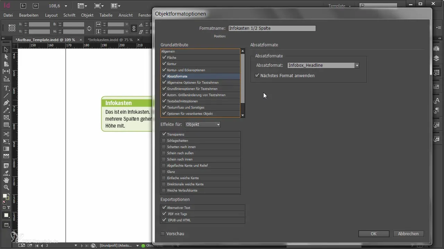Uncheck the Alternativer Text export checkbox
The image size is (444, 249).
(x=164, y=207)
